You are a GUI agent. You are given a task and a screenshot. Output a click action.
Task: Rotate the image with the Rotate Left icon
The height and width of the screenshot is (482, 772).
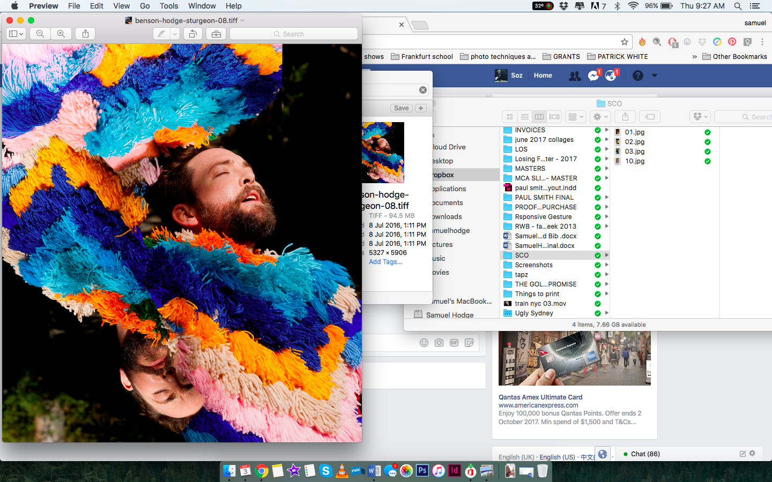pos(193,34)
